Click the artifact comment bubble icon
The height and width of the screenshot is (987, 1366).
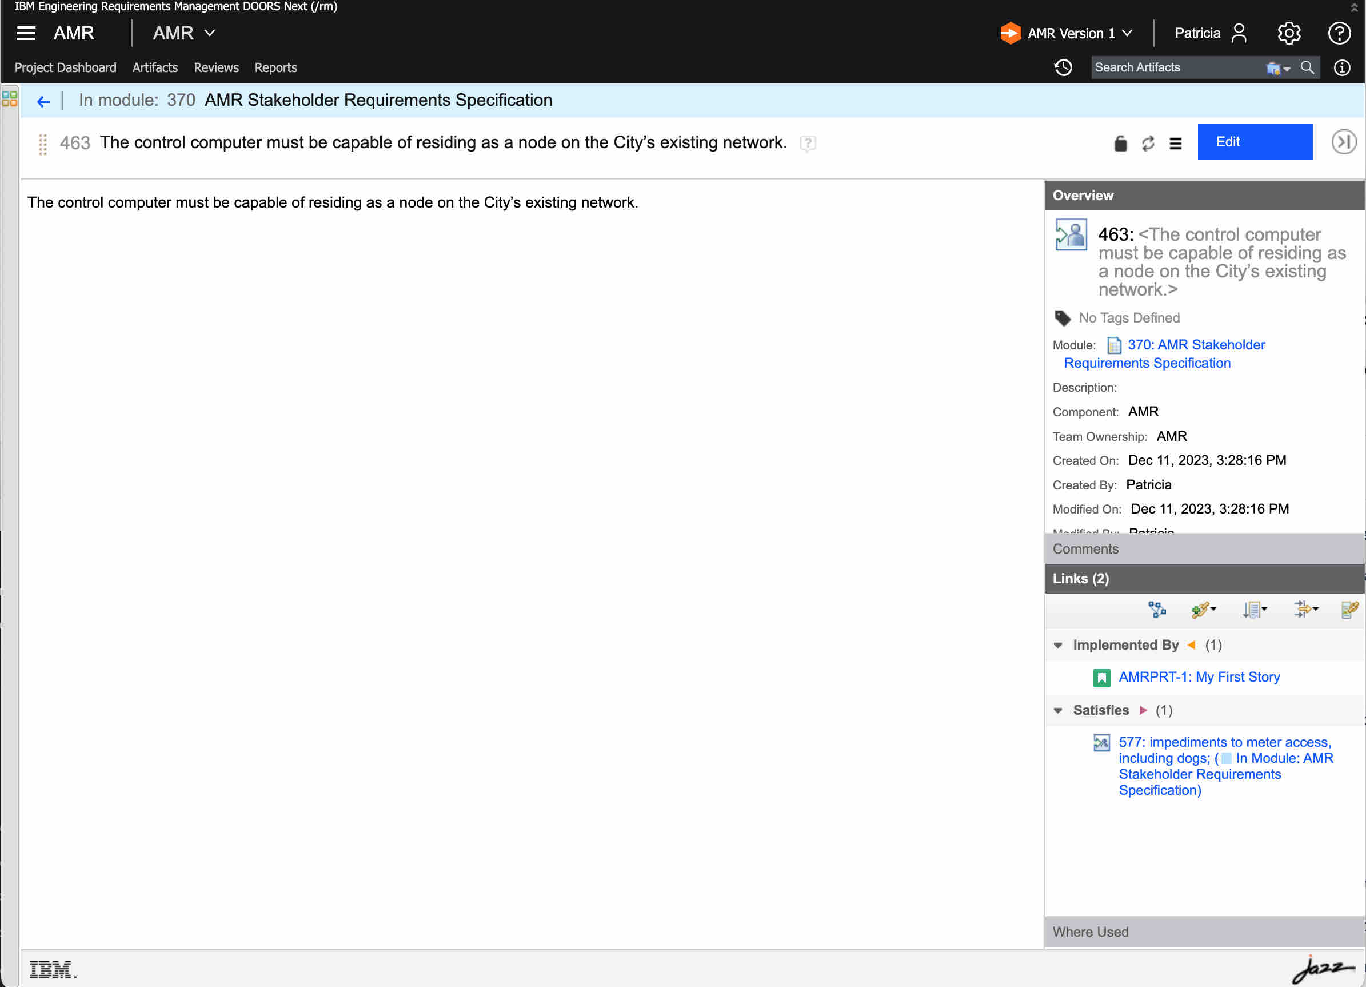[808, 144]
